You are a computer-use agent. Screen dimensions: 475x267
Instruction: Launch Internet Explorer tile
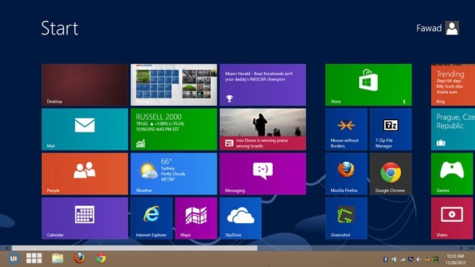[151, 218]
